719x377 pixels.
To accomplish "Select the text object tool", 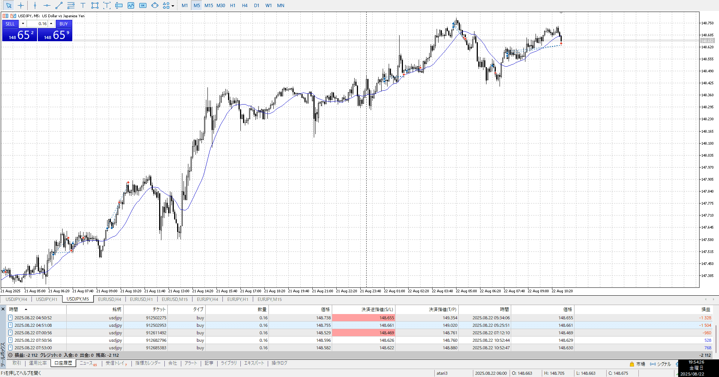I will 83,6.
